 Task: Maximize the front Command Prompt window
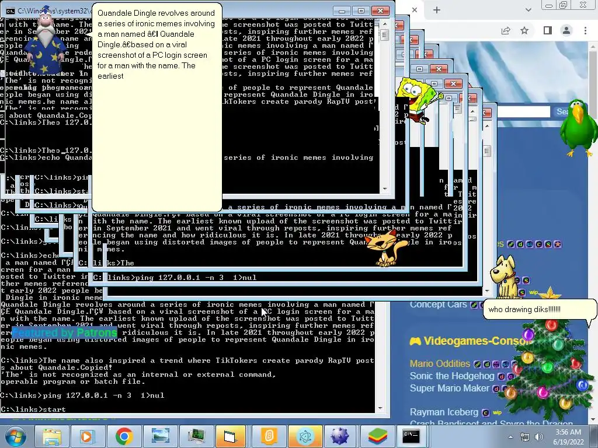361,10
